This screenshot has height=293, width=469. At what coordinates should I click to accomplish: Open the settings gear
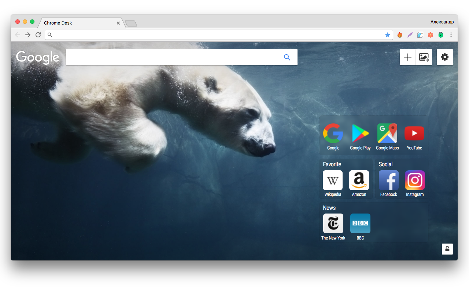445,57
